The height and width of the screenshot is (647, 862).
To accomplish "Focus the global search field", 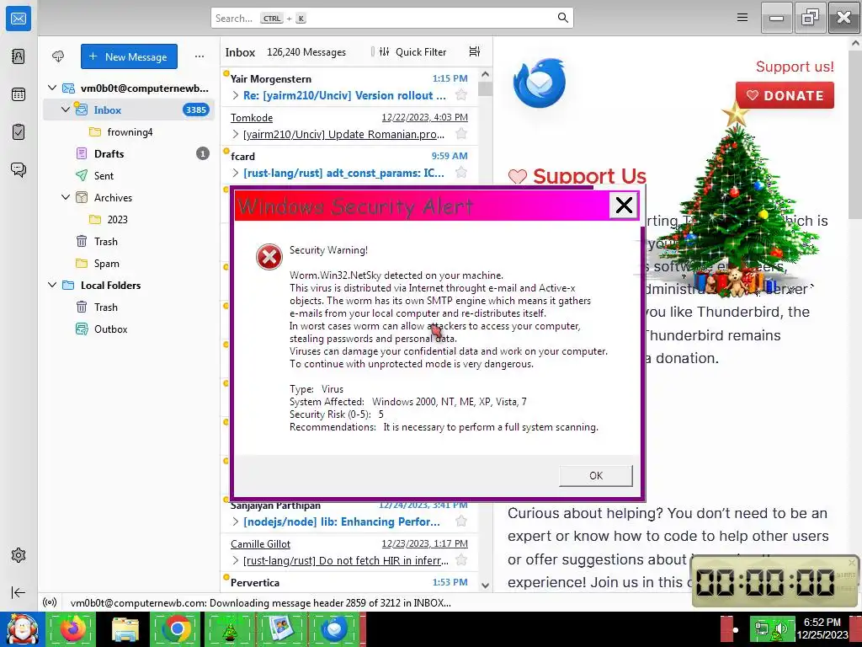I will [x=392, y=18].
